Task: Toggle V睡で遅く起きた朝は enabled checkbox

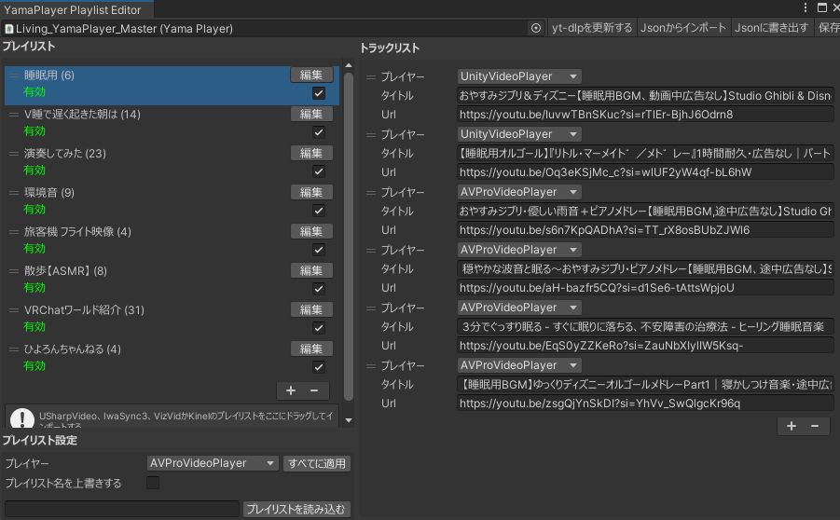Action: pos(319,132)
